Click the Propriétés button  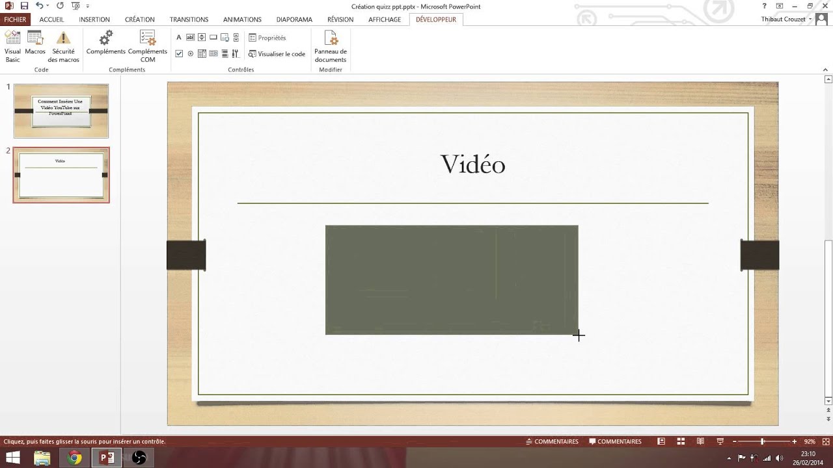267,38
